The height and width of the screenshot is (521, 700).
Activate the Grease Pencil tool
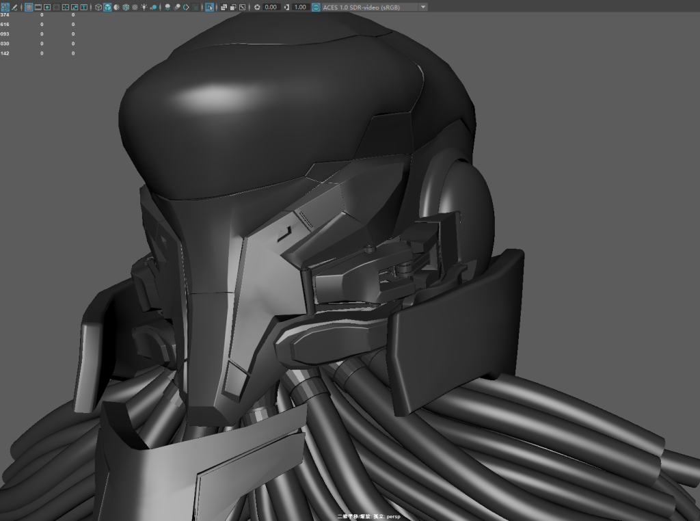pyautogui.click(x=14, y=7)
